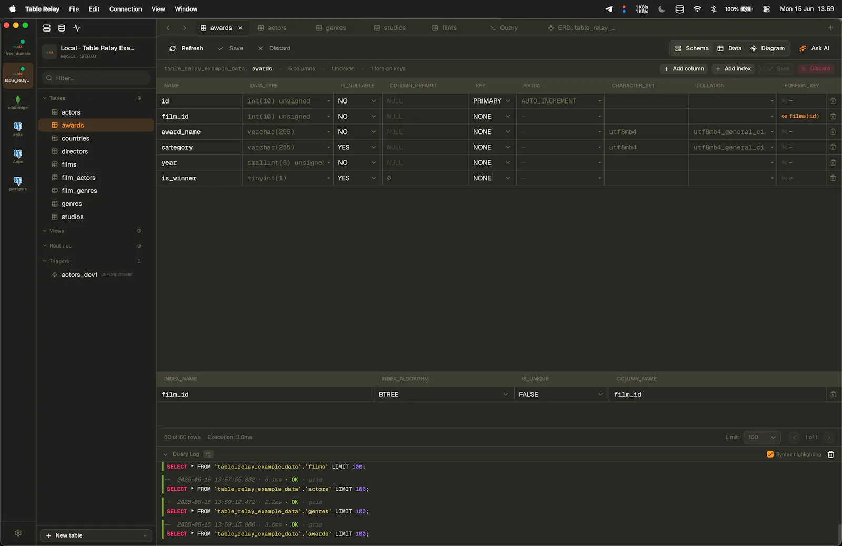Focus the sidebar Filter input
The height and width of the screenshot is (546, 842).
pos(96,78)
